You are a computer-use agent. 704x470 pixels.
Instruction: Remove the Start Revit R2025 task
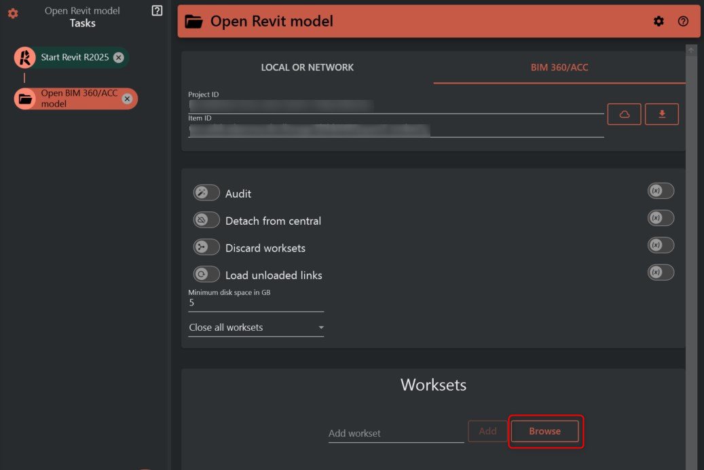point(118,58)
